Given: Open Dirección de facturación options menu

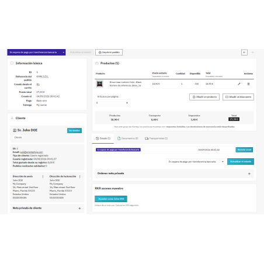Looking at the screenshot, I should click(79, 176).
